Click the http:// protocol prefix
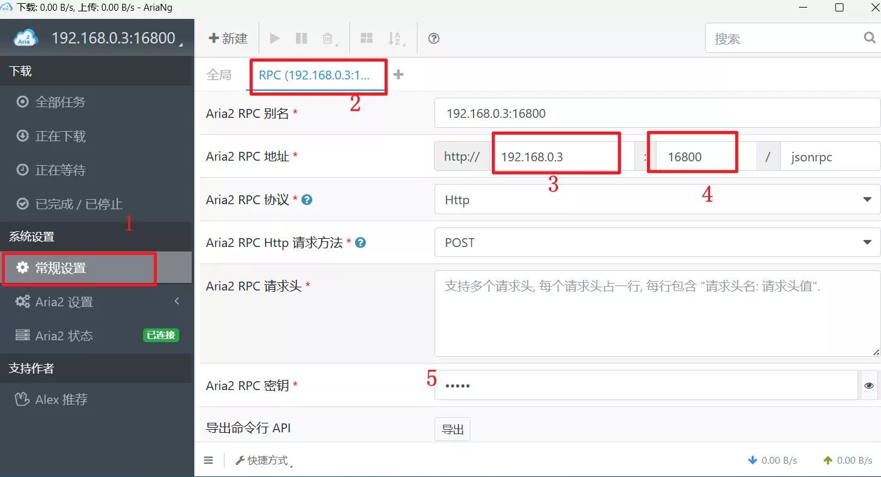The width and height of the screenshot is (881, 477). [462, 156]
